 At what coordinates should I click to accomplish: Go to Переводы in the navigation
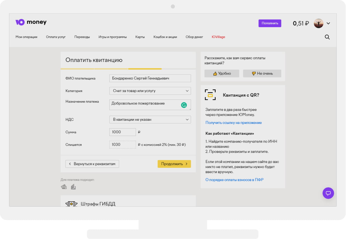point(82,37)
